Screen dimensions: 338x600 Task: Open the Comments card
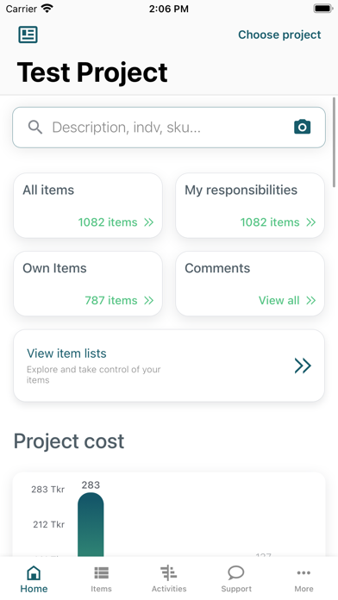click(250, 284)
